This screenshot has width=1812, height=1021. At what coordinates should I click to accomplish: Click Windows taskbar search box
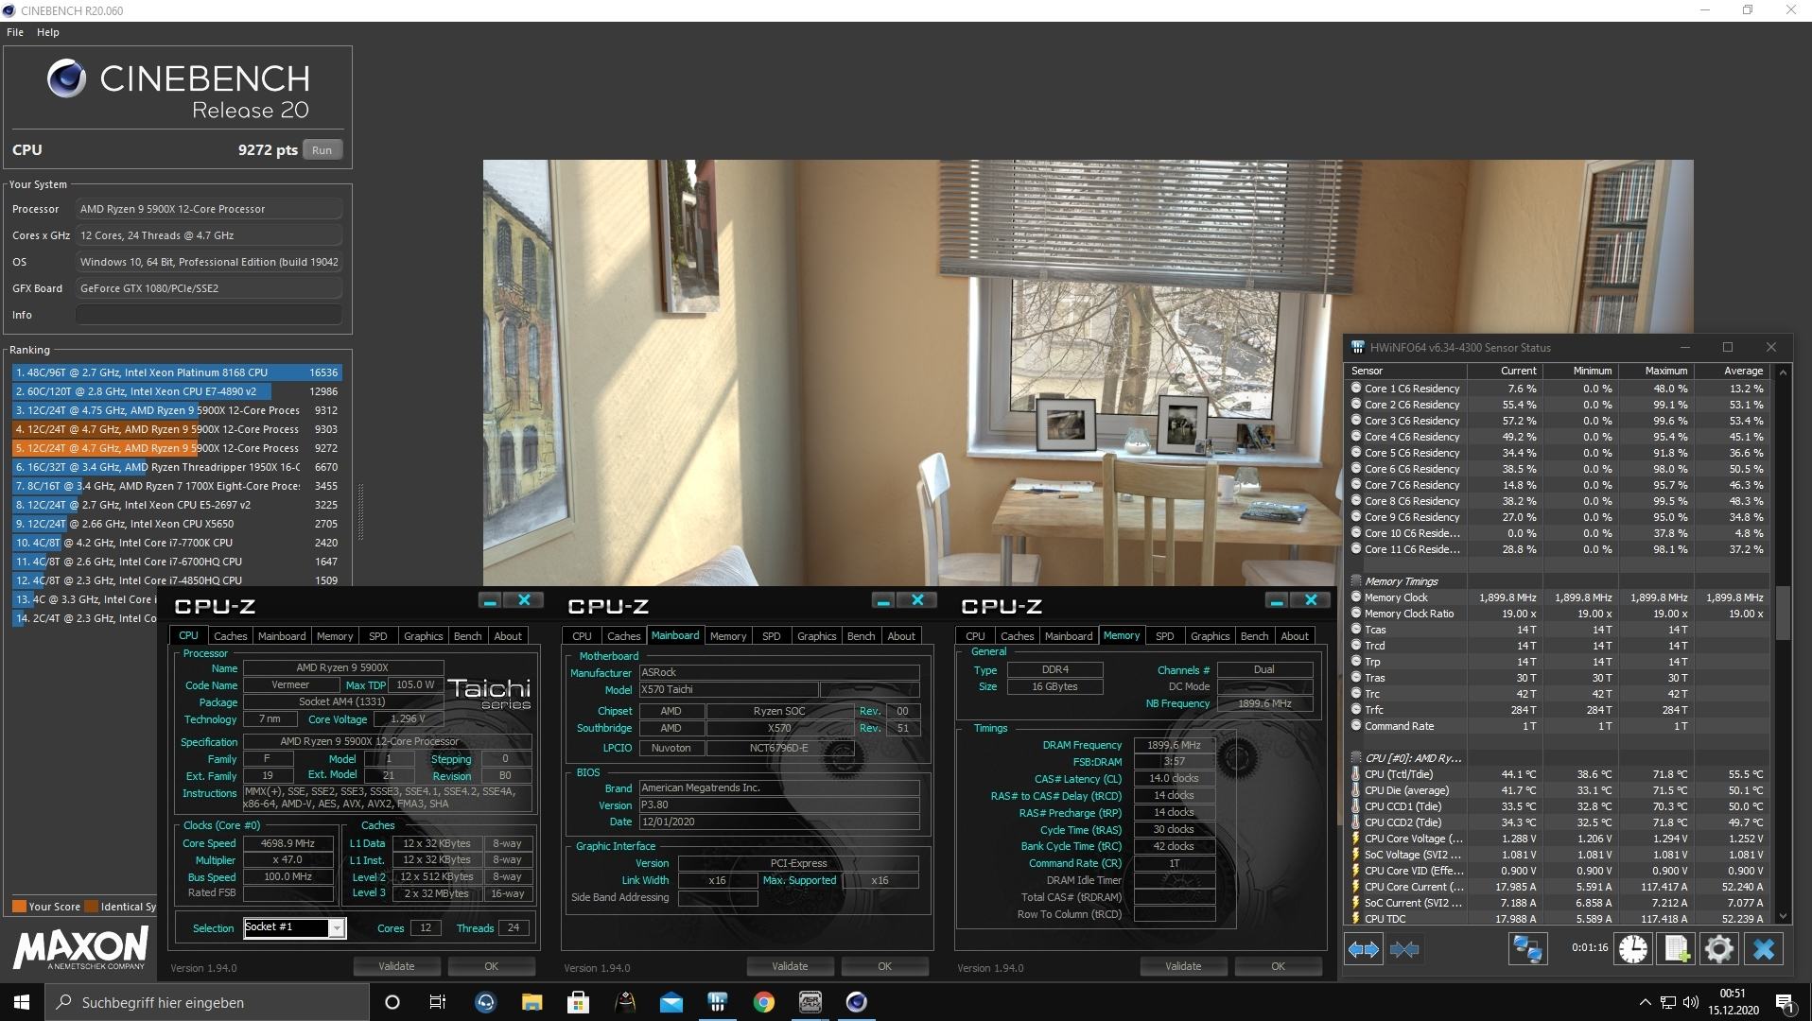pyautogui.click(x=207, y=1002)
